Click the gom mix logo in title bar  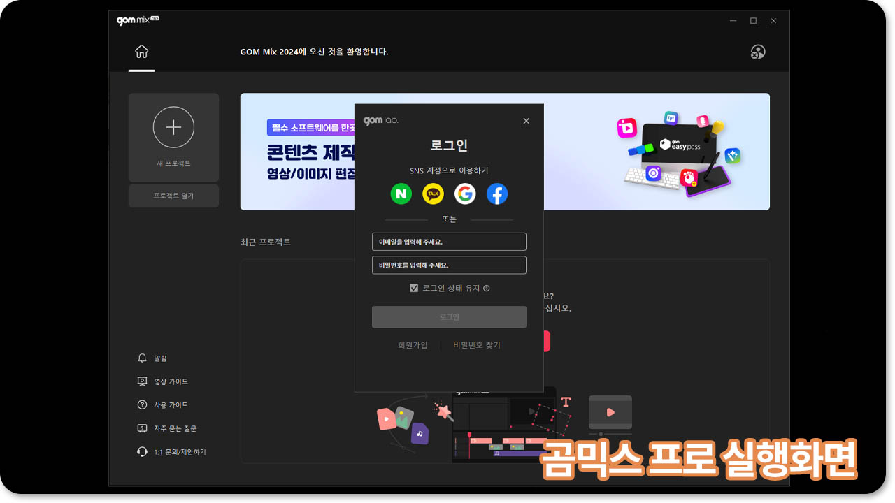138,20
